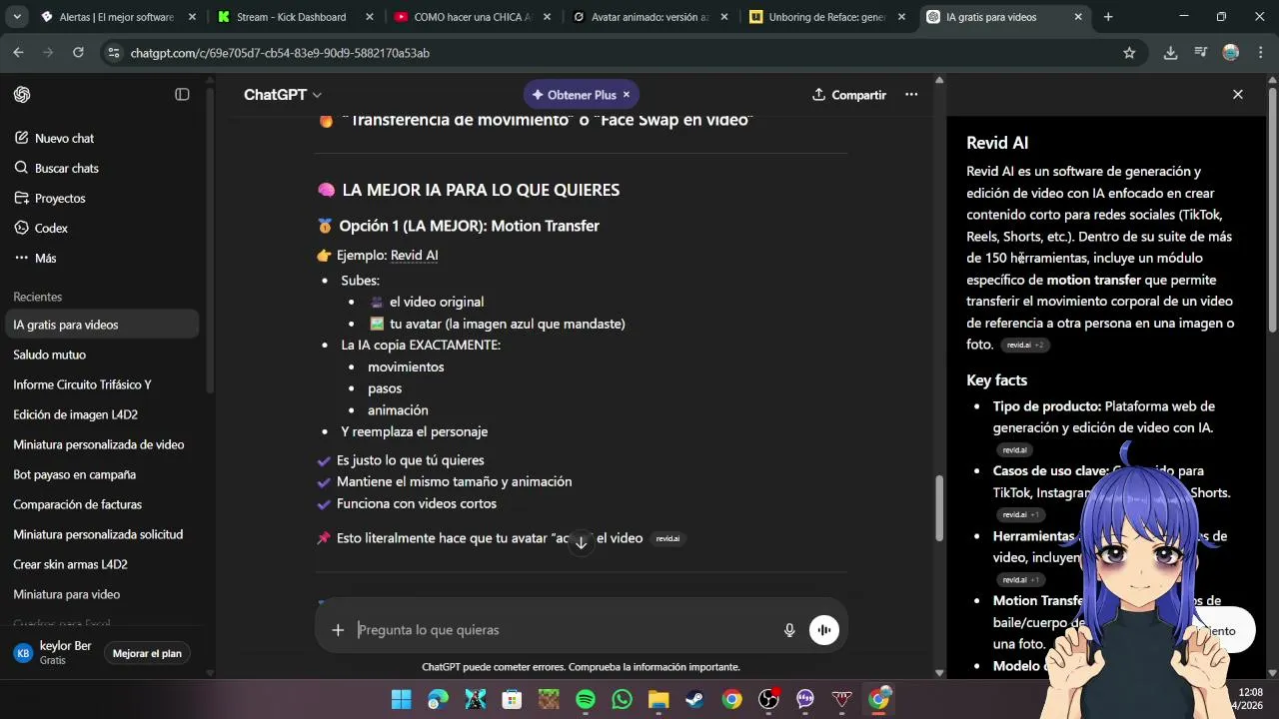Image resolution: width=1279 pixels, height=719 pixels.
Task: Open the Miniatura para video chat
Action: pyautogui.click(x=104, y=595)
